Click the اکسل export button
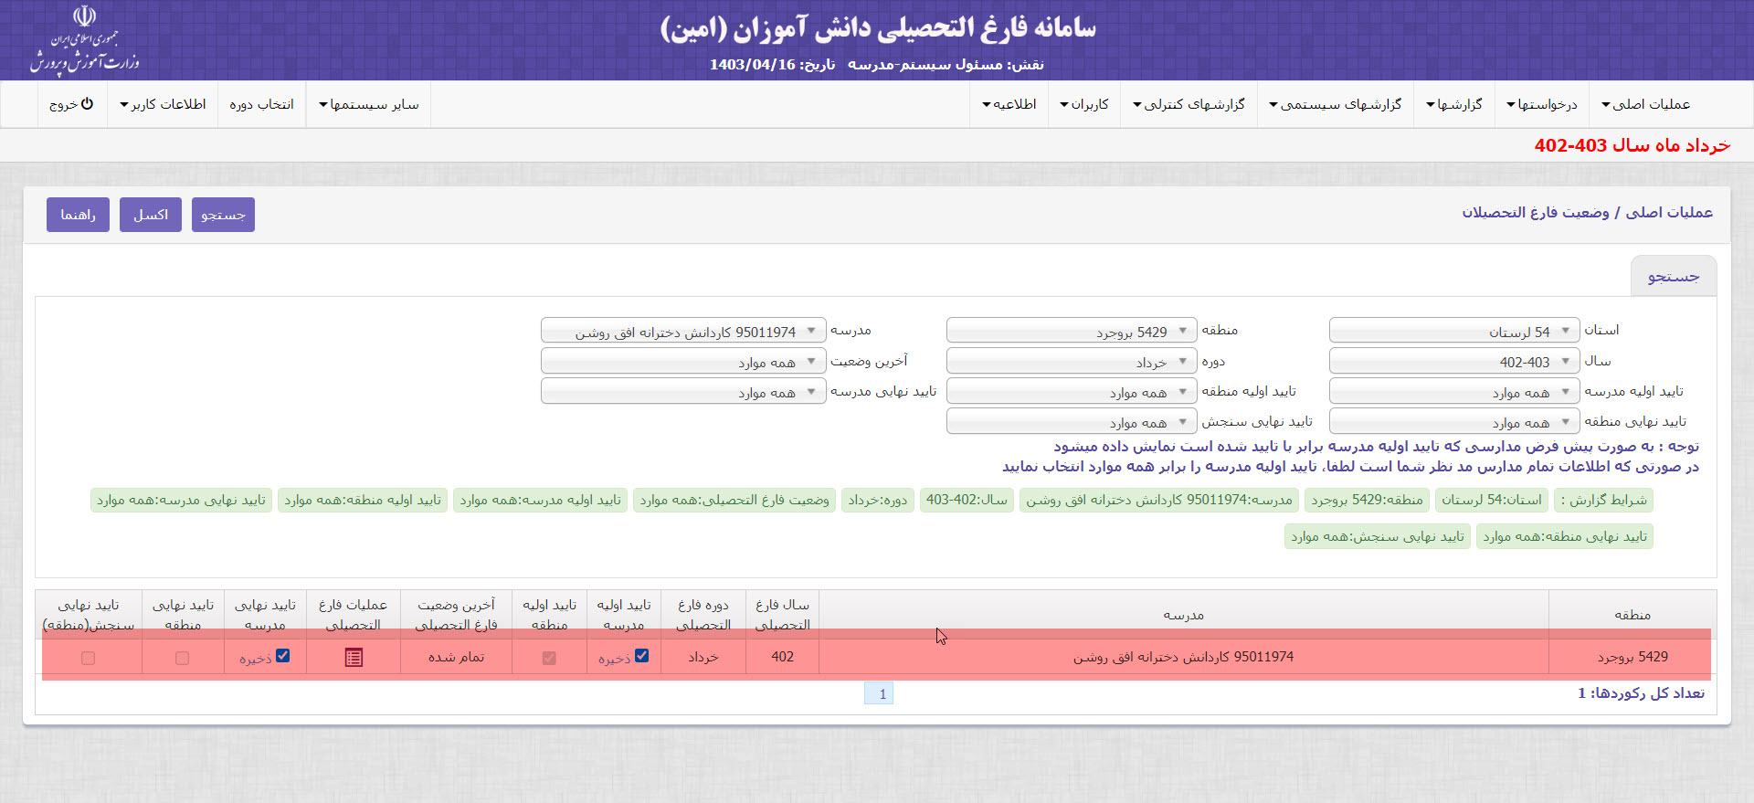This screenshot has height=803, width=1754. pyautogui.click(x=151, y=215)
